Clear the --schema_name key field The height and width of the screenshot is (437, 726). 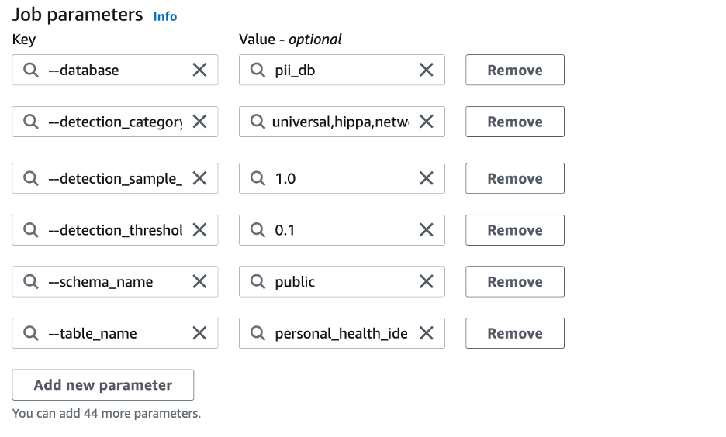coord(199,282)
